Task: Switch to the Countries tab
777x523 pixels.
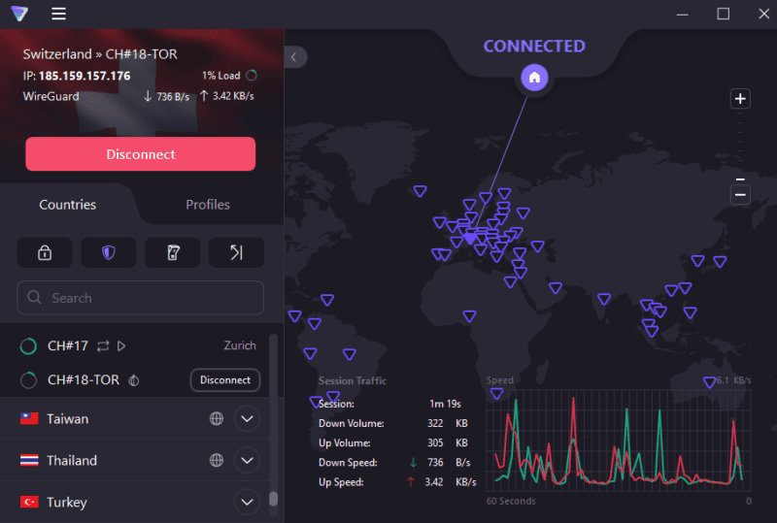Action: coord(67,205)
